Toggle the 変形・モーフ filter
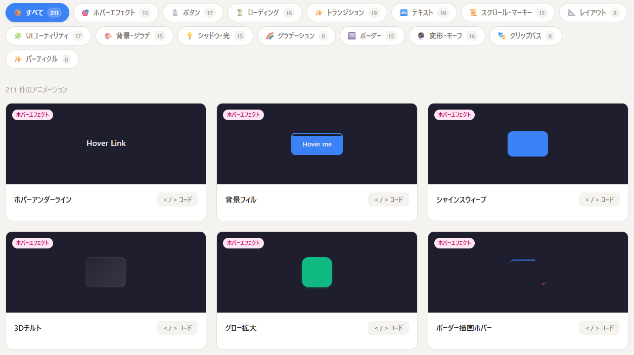The width and height of the screenshot is (634, 355). tap(447, 36)
